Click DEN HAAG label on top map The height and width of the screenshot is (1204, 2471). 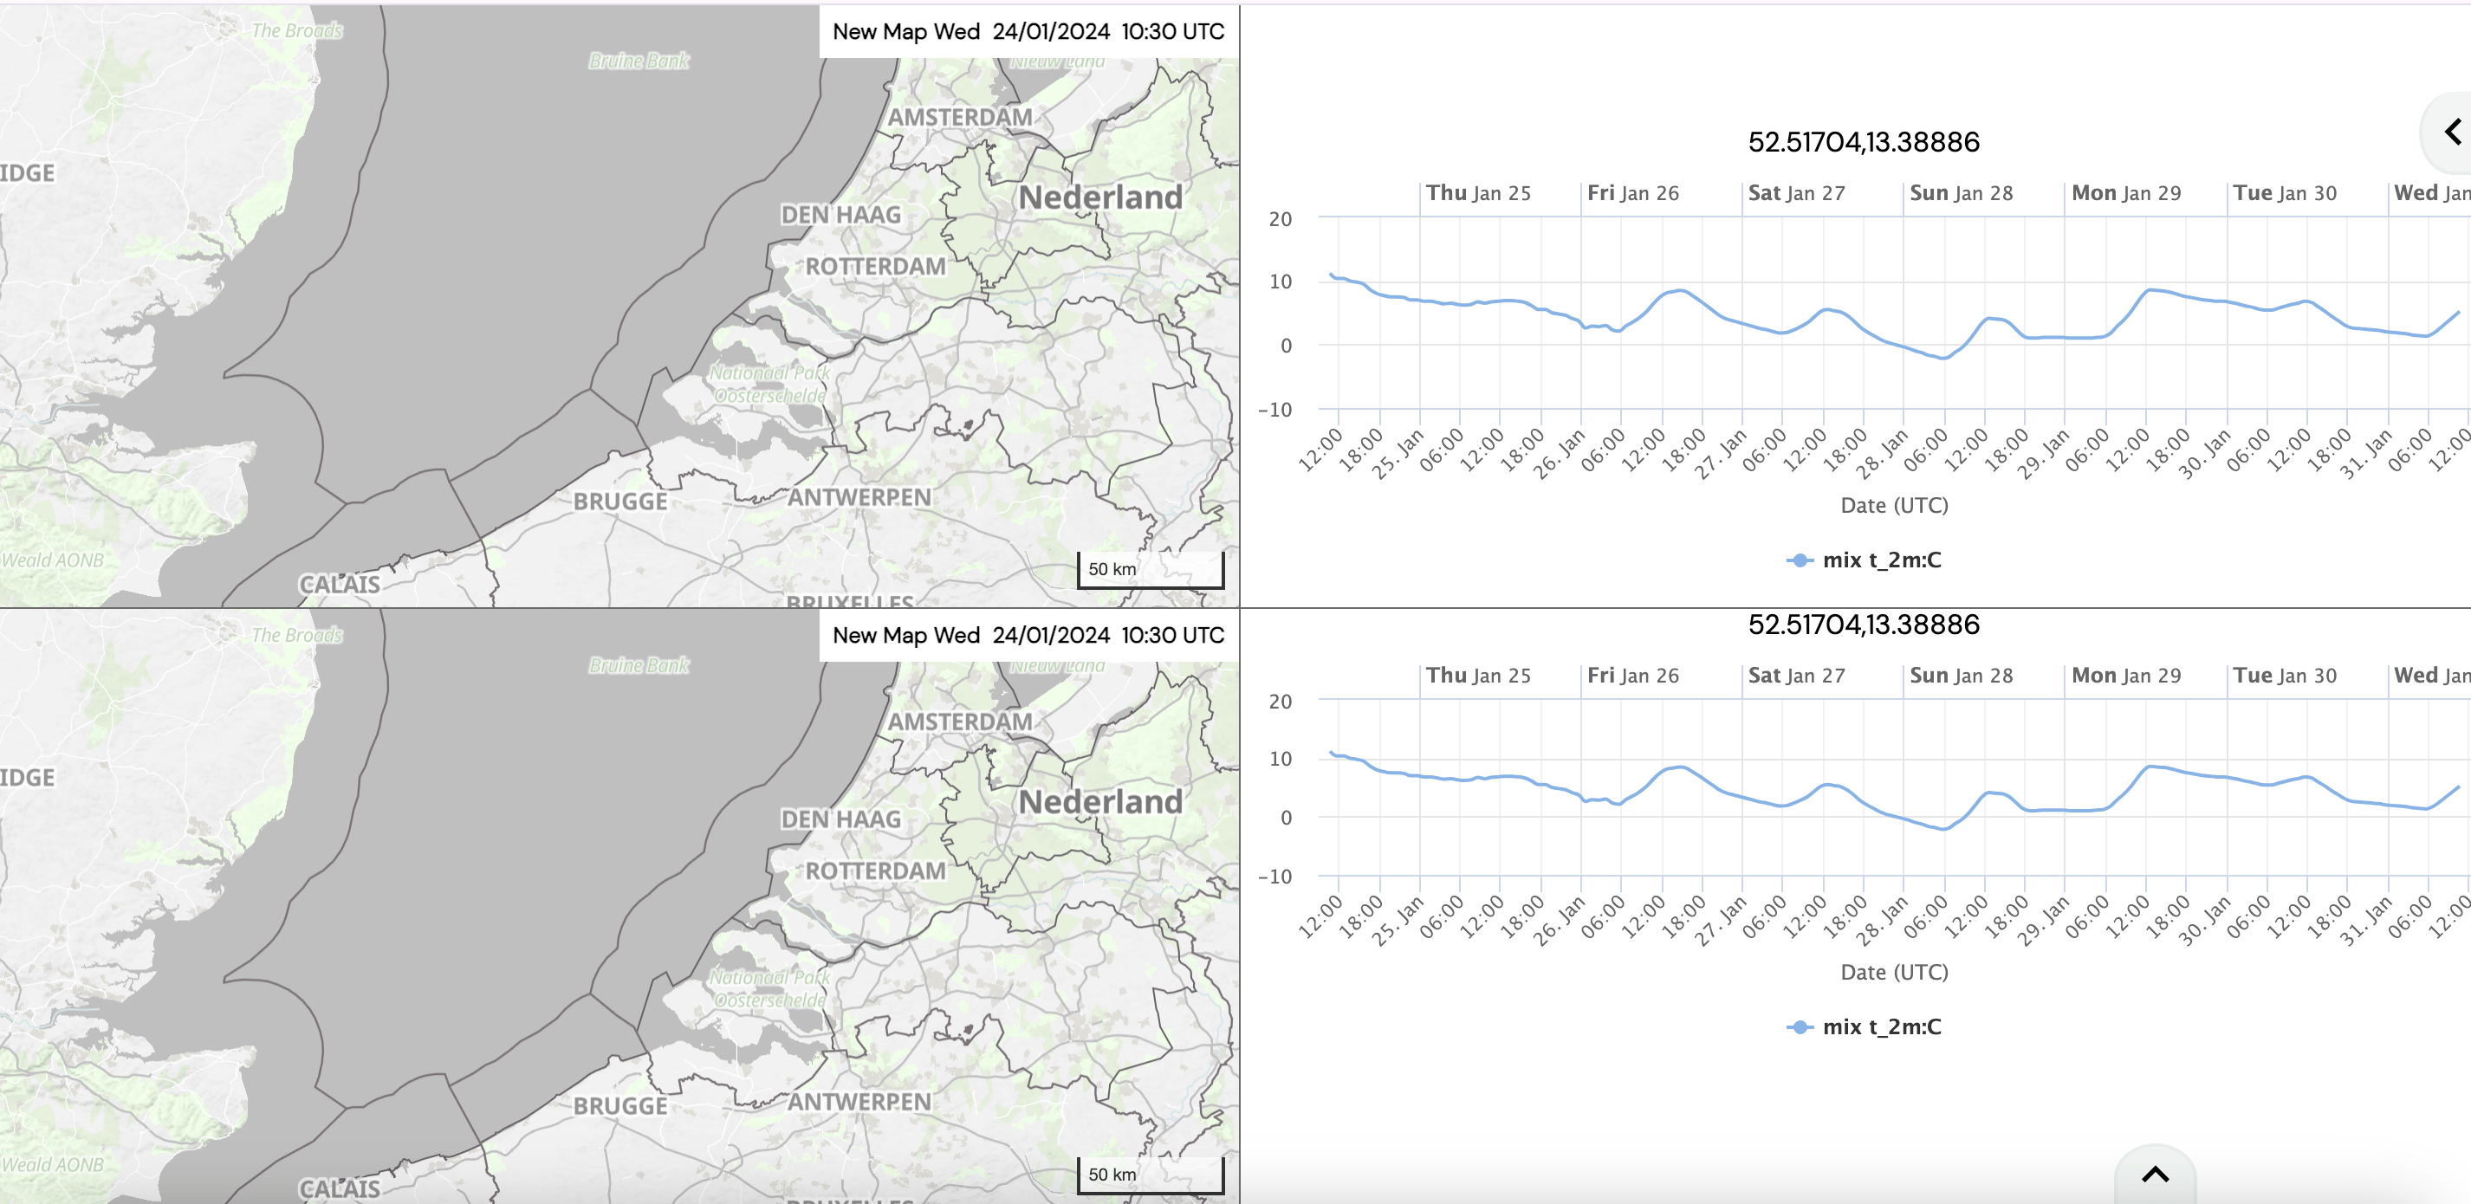(x=840, y=215)
